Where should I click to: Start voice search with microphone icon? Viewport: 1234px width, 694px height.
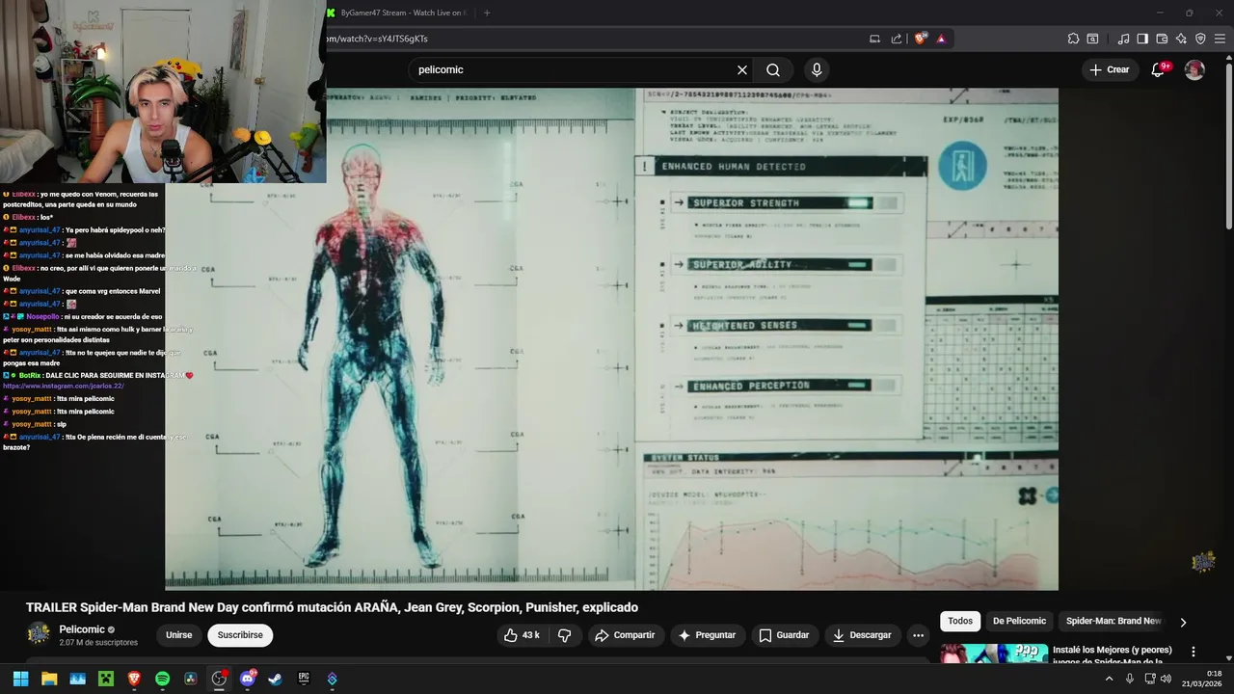817,69
